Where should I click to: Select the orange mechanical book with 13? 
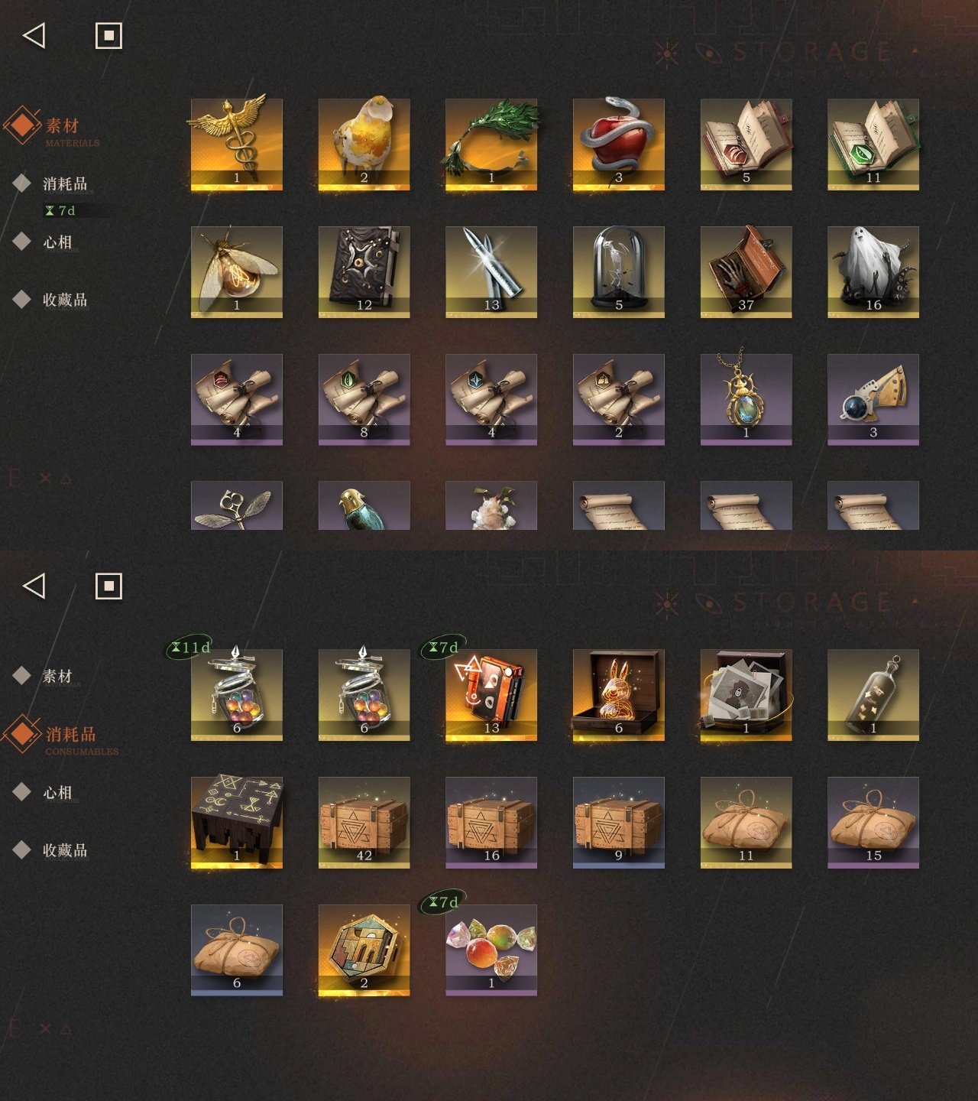(491, 695)
